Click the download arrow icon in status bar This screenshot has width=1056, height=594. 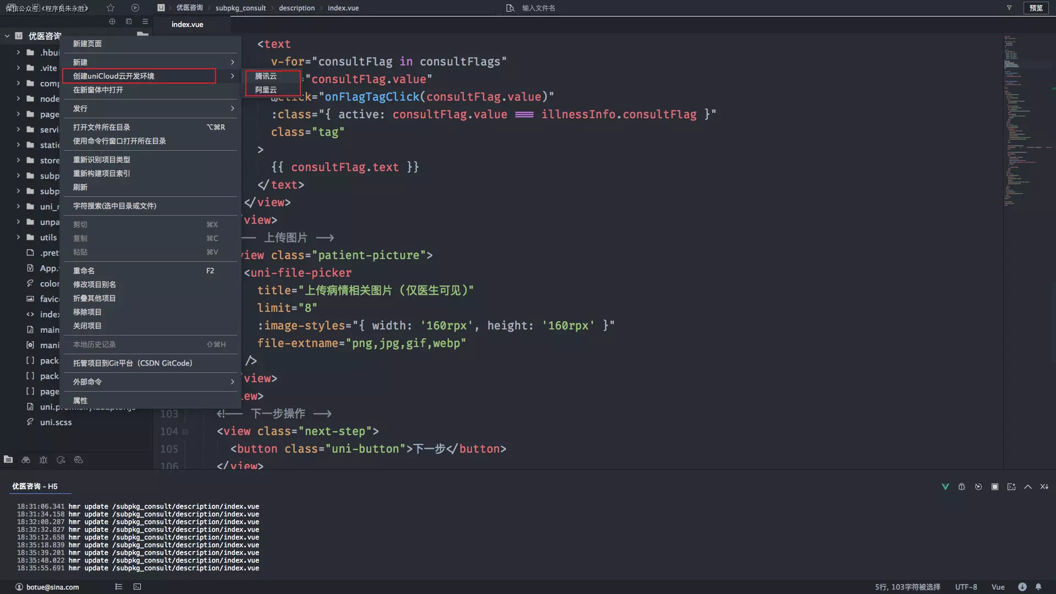tap(1022, 587)
